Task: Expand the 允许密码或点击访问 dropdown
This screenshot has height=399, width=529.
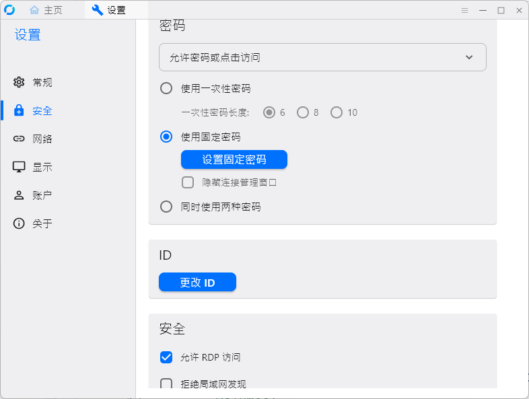Action: pos(322,57)
